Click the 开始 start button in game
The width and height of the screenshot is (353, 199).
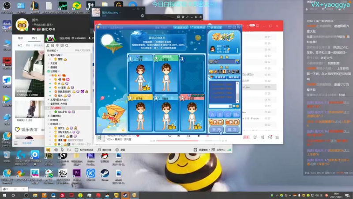click(x=216, y=130)
